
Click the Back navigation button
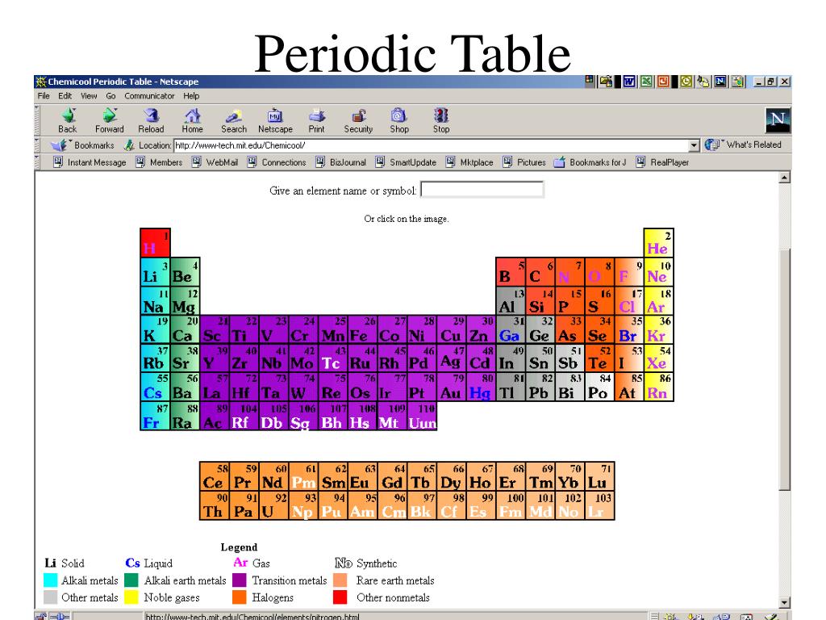pos(68,121)
